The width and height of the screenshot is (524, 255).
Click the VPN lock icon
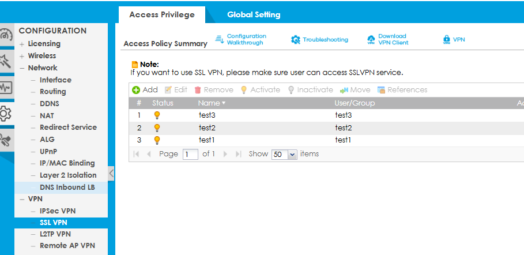446,40
